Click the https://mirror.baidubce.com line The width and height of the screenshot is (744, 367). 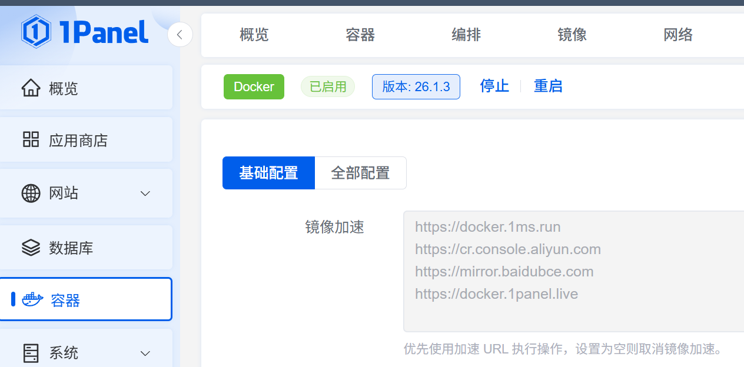(x=504, y=271)
